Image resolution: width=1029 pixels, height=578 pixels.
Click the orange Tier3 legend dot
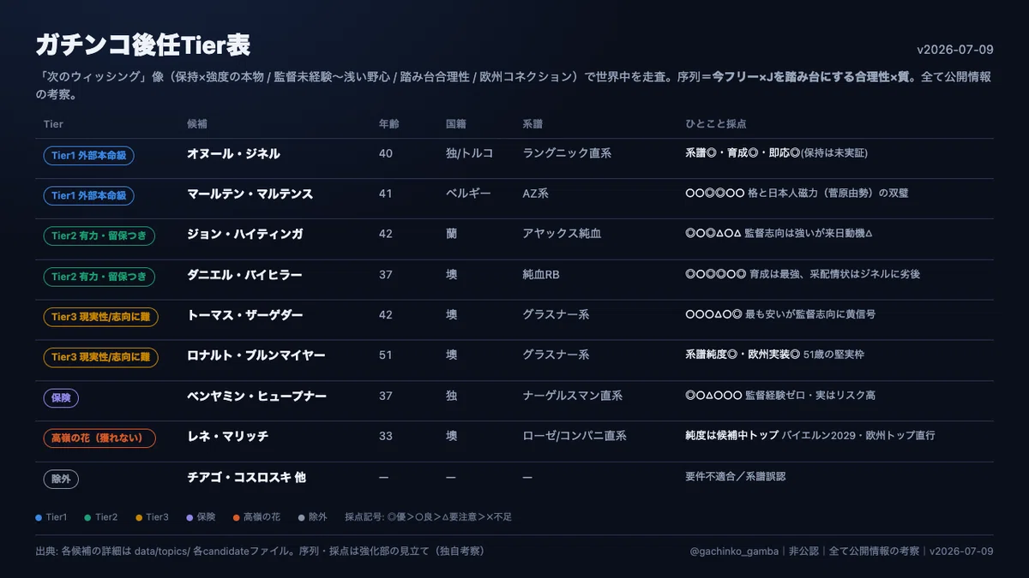click(x=138, y=517)
